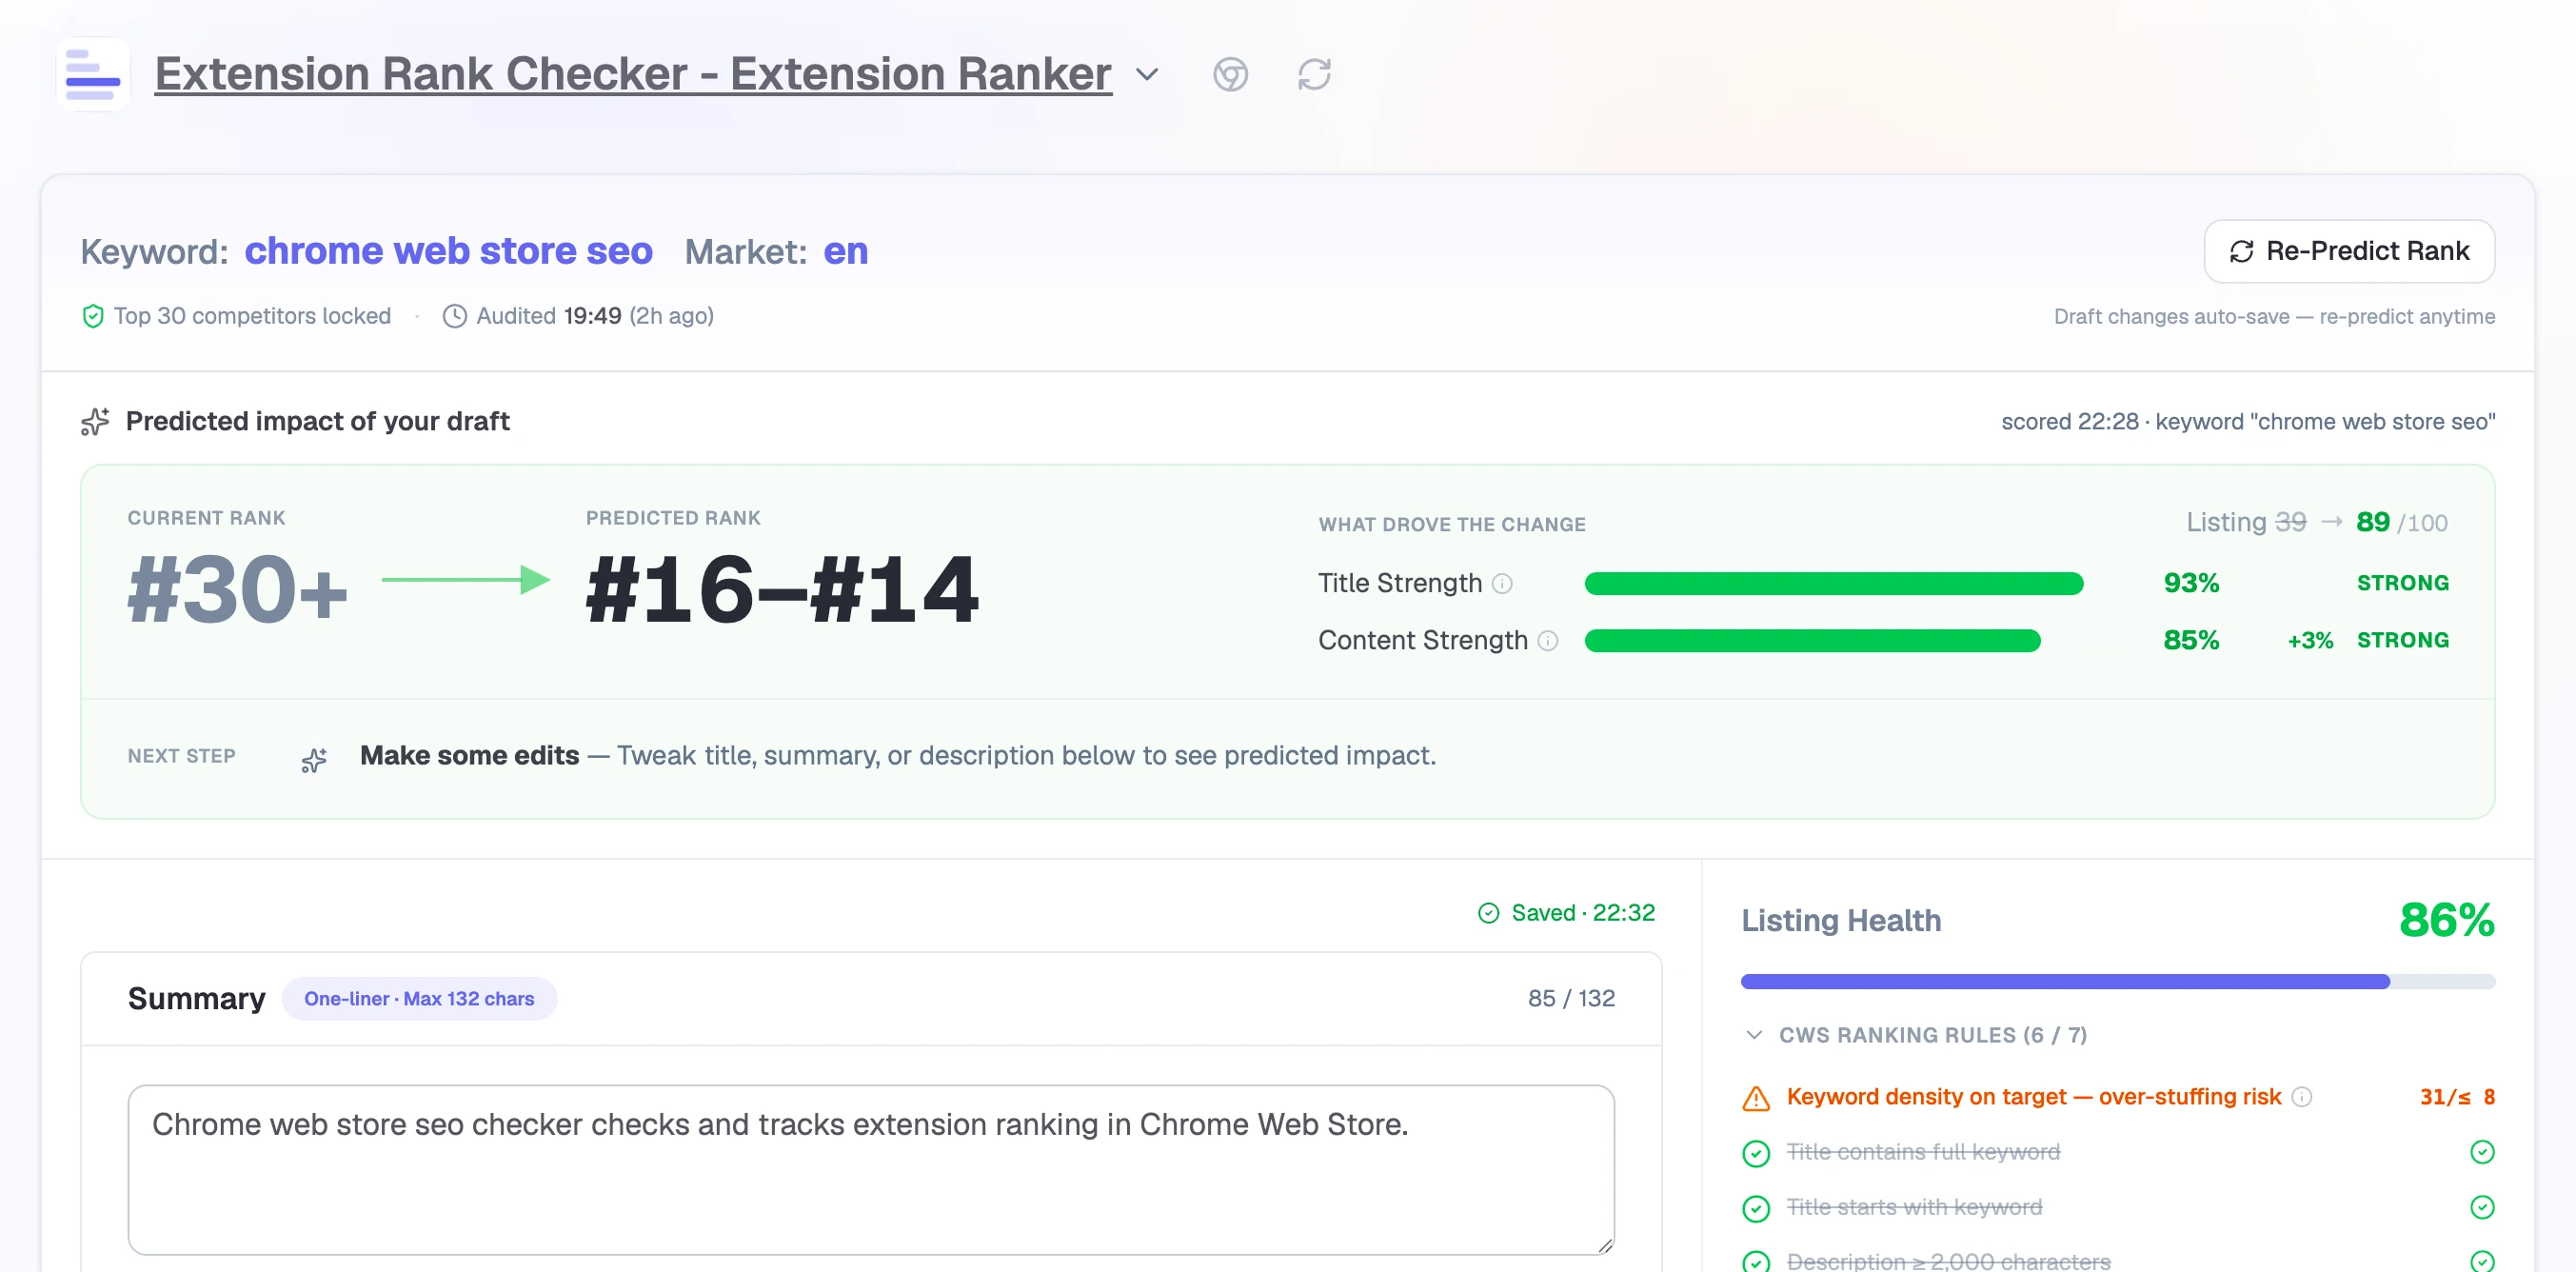Click the Extension Ranker logo icon

click(93, 74)
